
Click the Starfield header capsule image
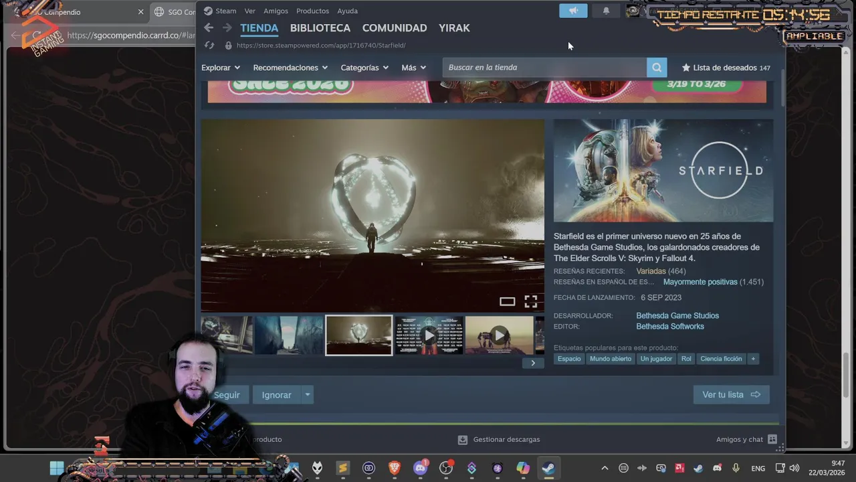(663, 171)
